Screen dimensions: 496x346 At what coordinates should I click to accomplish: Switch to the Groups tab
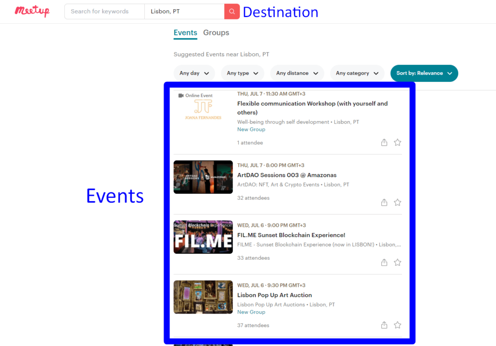(x=216, y=32)
